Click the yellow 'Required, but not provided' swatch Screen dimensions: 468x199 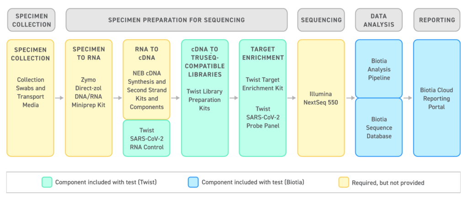click(x=343, y=182)
